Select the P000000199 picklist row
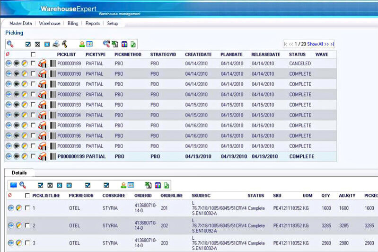Image resolution: width=378 pixels, height=252 pixels. point(71,156)
